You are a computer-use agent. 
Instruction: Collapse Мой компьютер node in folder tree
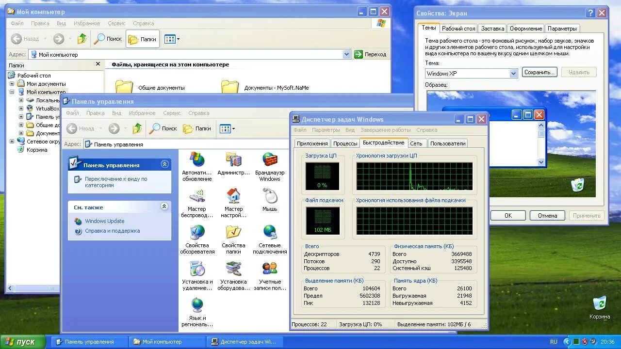[x=12, y=92]
